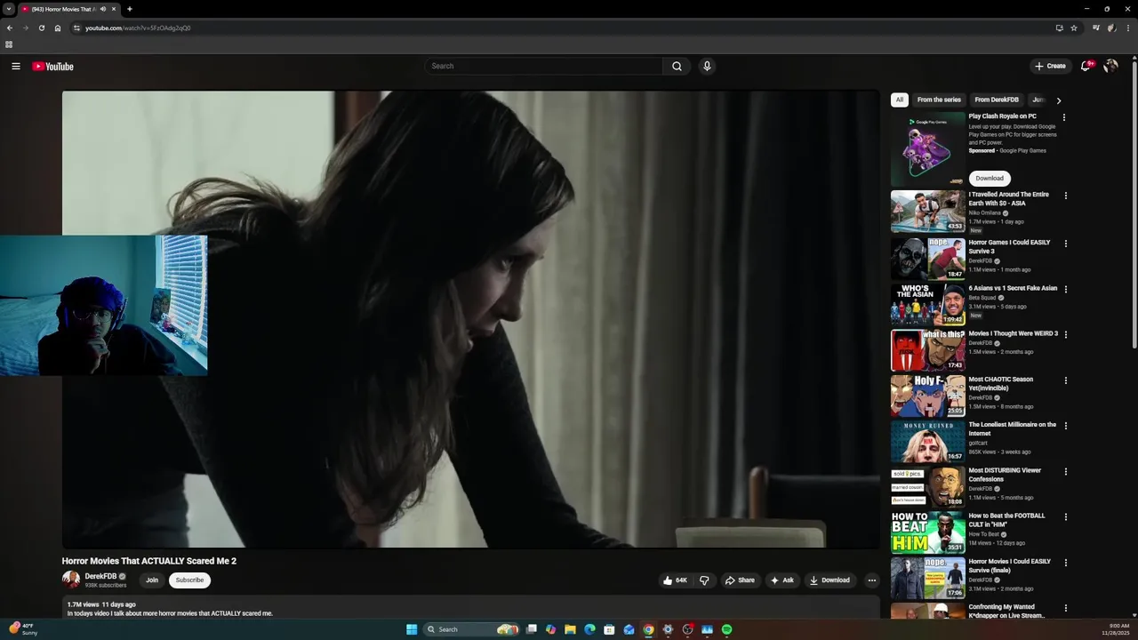Viewport: 1138px width, 640px height.
Task: Open the account avatar menu
Action: click(1110, 66)
